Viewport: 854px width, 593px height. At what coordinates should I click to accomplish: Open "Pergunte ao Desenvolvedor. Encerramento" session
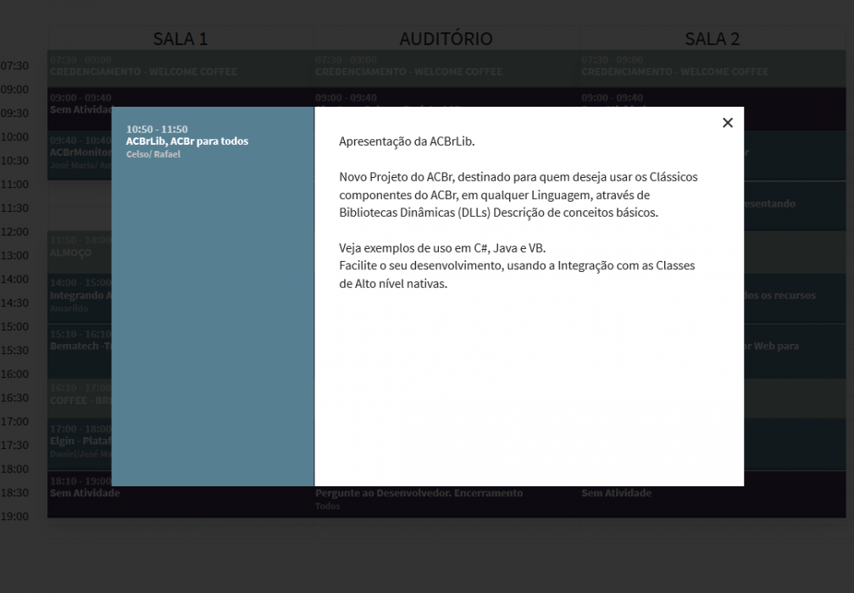(446, 502)
